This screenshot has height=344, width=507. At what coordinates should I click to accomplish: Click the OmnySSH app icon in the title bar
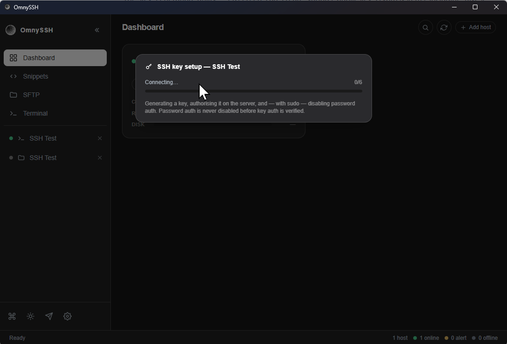point(7,7)
